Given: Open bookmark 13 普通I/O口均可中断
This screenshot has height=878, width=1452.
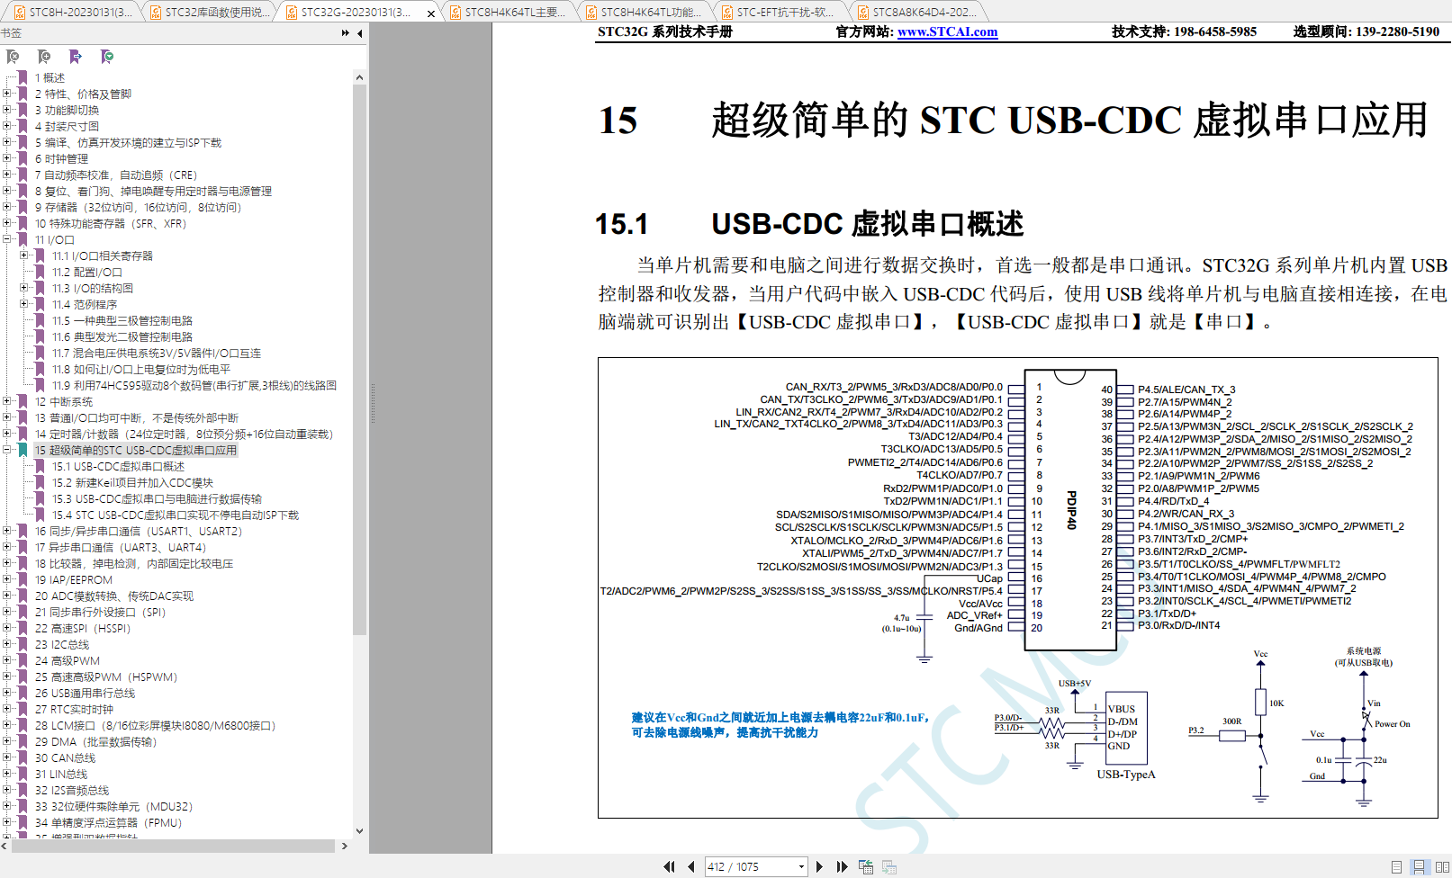Looking at the screenshot, I should (x=137, y=418).
